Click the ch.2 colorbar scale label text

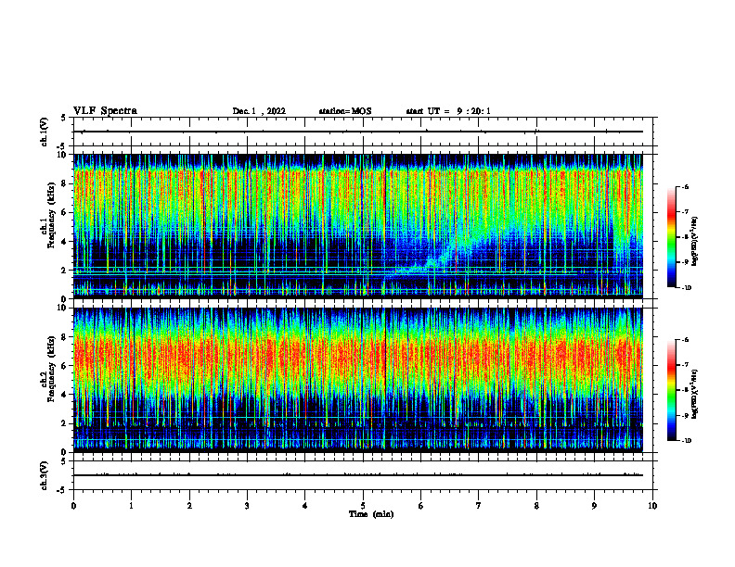coord(695,395)
